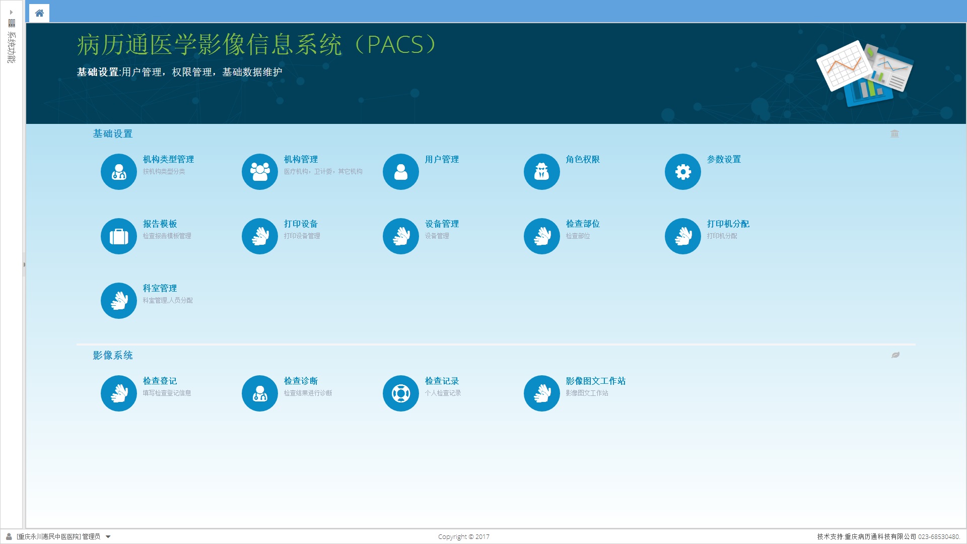Click the 按机构类型分类 description text

click(x=164, y=171)
